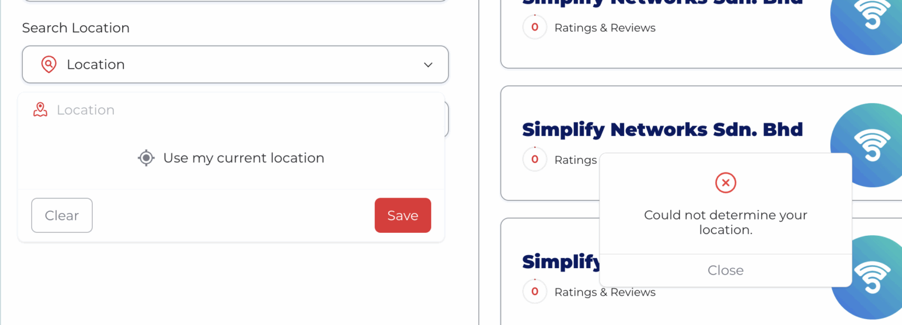This screenshot has height=325, width=902.
Task: Open Ratings & Reviews on the top card
Action: (605, 28)
